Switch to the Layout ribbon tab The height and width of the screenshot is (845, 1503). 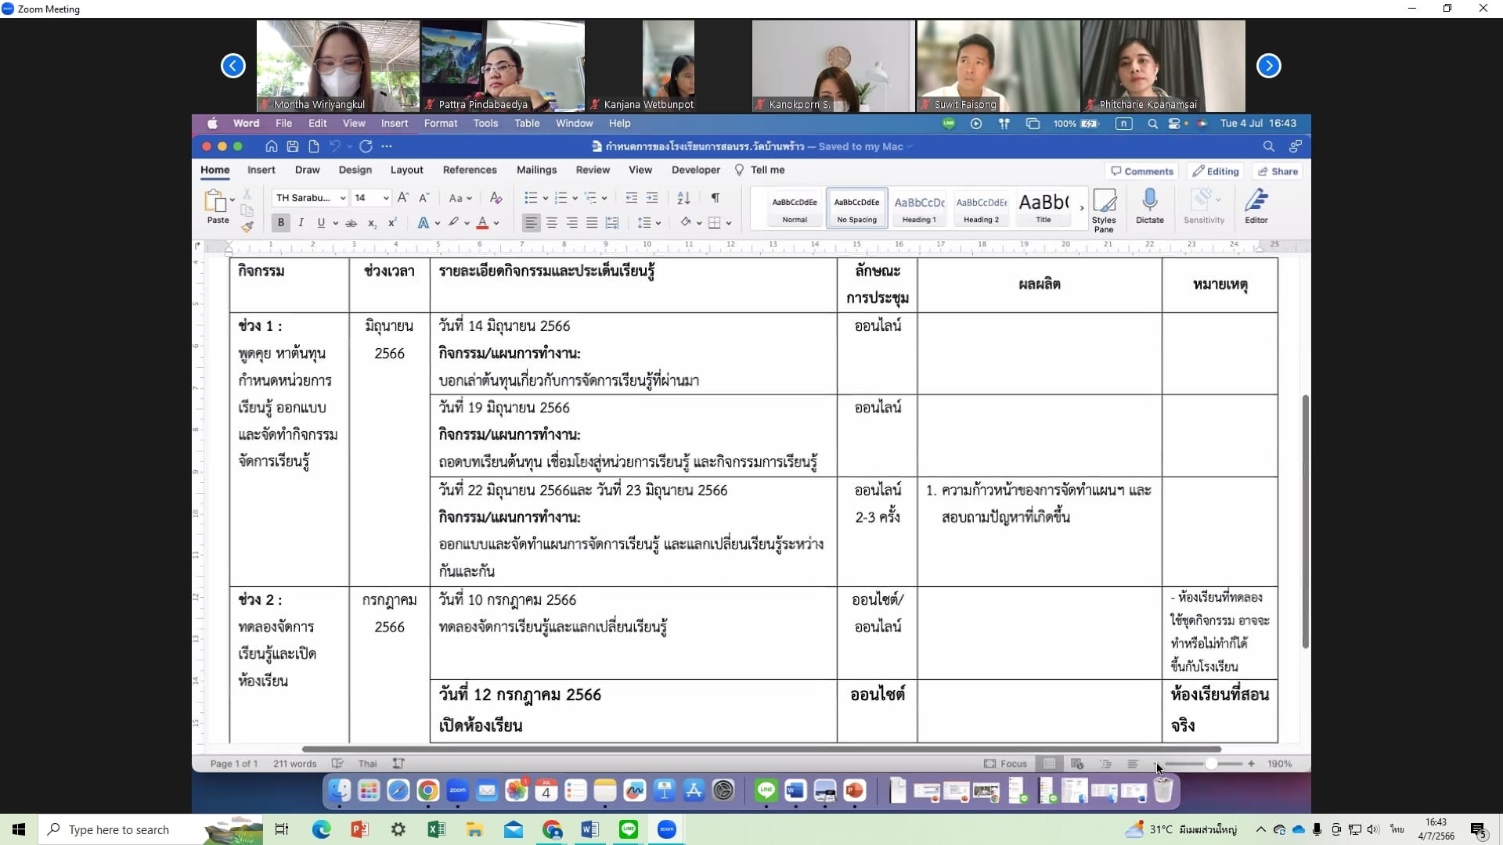406,170
